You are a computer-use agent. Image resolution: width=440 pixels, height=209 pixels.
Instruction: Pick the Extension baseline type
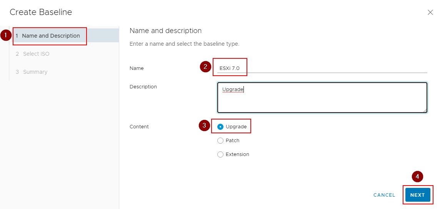tap(220, 154)
